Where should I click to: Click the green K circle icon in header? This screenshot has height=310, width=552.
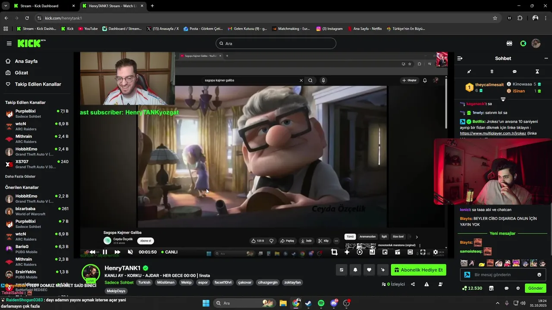tap(523, 43)
